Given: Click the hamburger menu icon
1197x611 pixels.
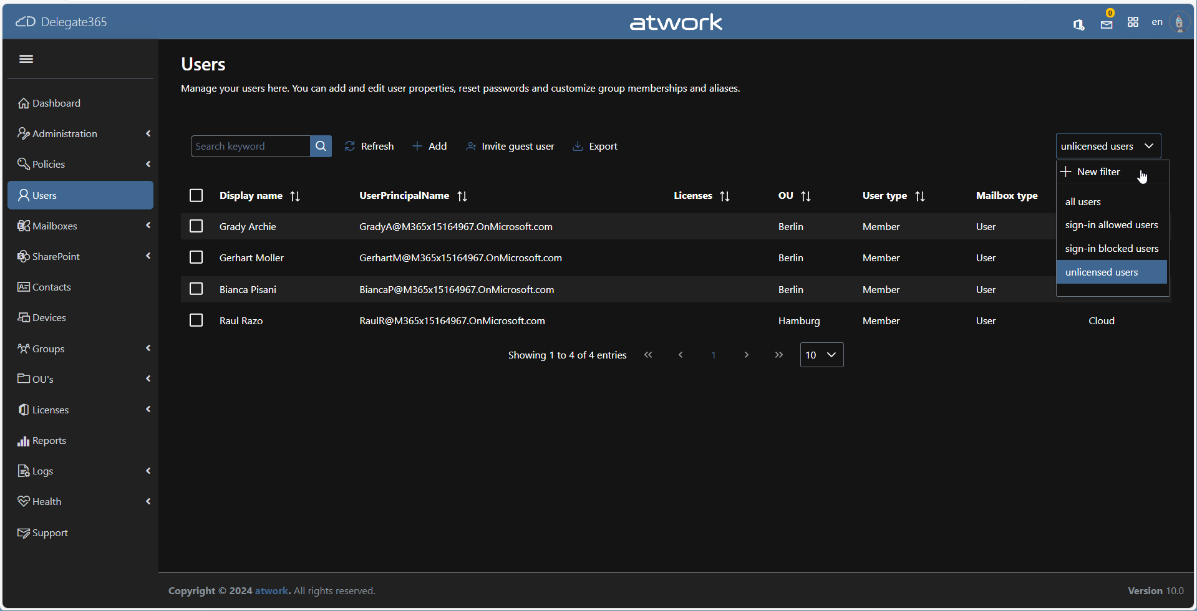Looking at the screenshot, I should [x=26, y=59].
